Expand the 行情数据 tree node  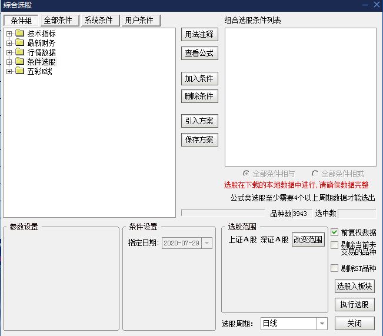[9, 52]
